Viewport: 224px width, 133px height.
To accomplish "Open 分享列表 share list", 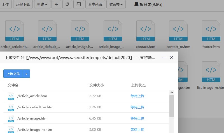I will coord(95,4).
